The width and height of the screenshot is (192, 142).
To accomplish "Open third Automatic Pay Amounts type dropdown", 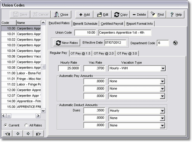I will click(x=162, y=96).
